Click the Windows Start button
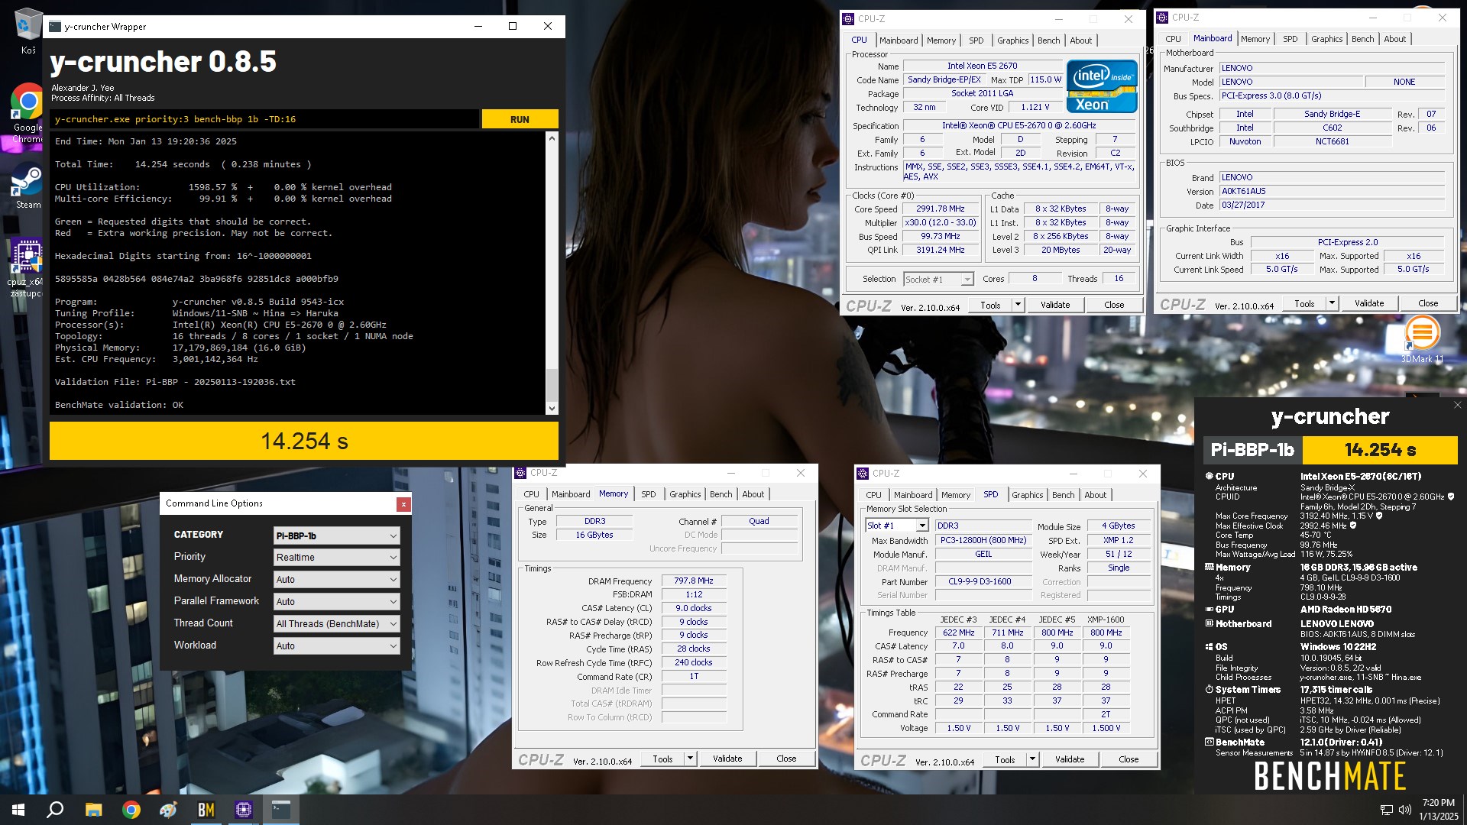Image resolution: width=1467 pixels, height=825 pixels. (18, 810)
